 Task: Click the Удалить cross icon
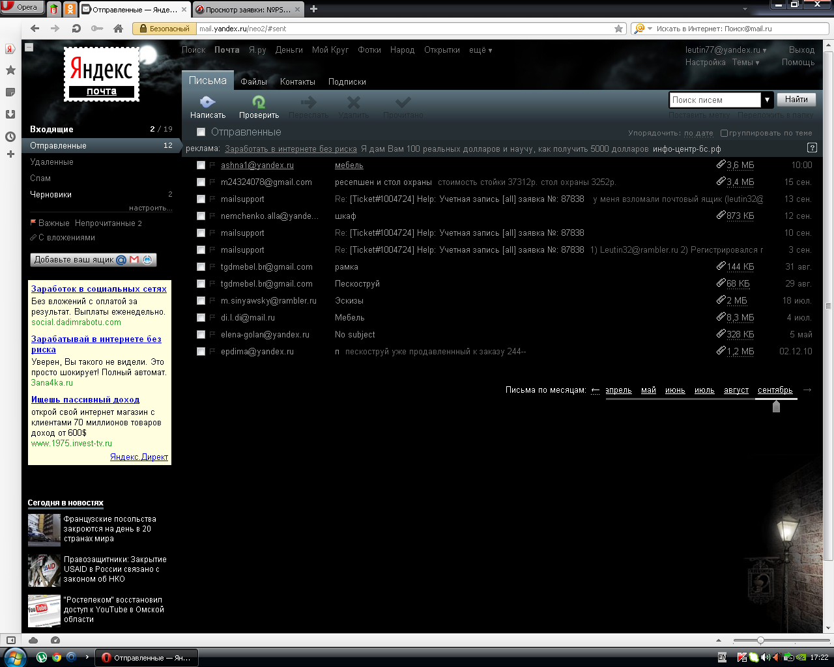tap(353, 102)
